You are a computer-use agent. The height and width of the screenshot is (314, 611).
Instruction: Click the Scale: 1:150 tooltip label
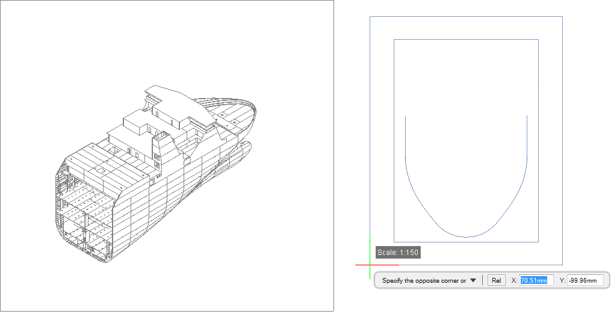[398, 253]
